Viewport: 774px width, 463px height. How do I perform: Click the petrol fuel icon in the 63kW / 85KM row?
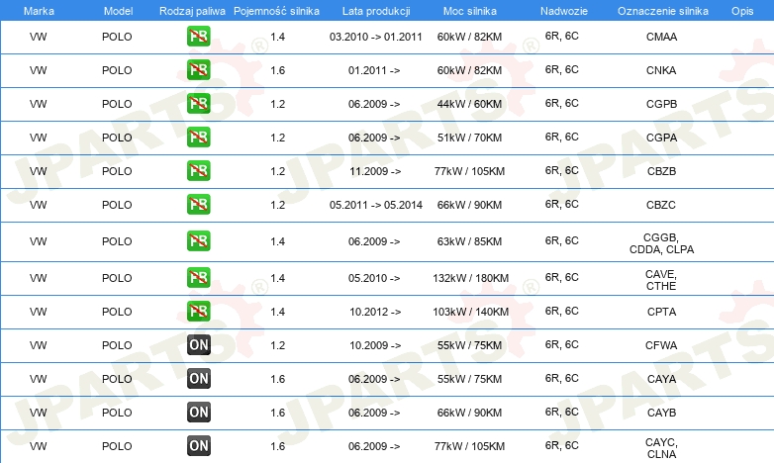(x=198, y=240)
